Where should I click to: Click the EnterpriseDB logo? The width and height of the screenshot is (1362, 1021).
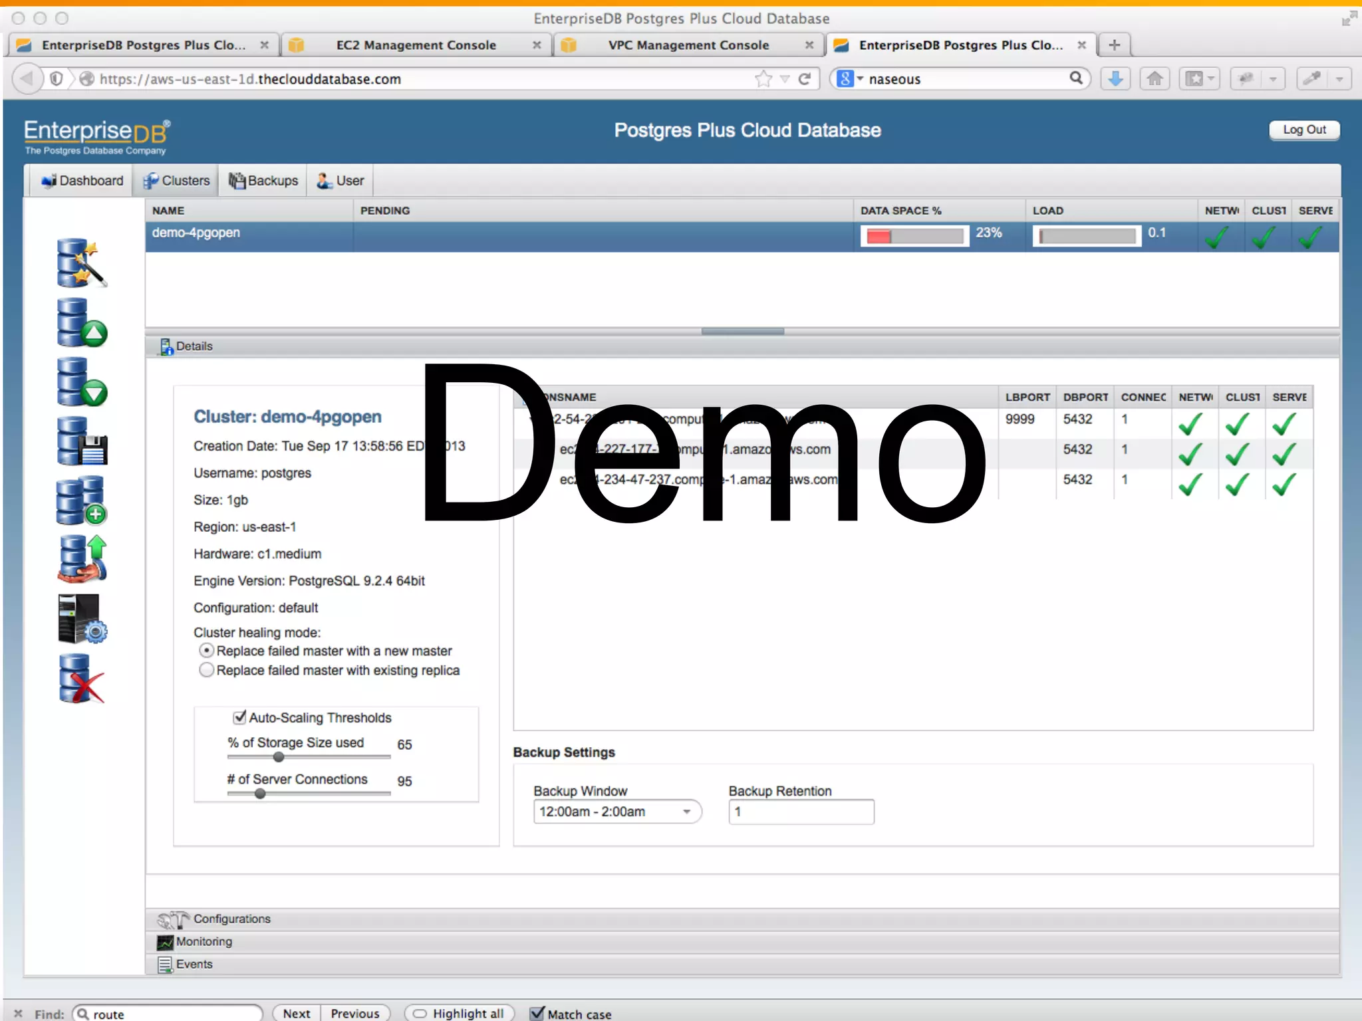[x=97, y=136]
